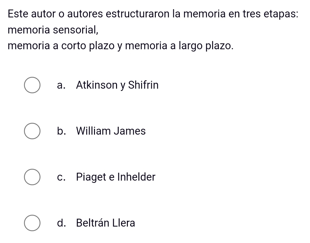Select the radio button for option b
The image size is (310, 243).
tap(32, 131)
